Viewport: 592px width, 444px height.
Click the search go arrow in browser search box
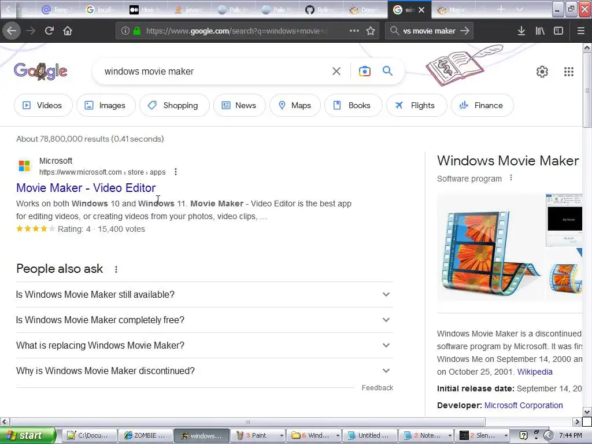pyautogui.click(x=465, y=31)
